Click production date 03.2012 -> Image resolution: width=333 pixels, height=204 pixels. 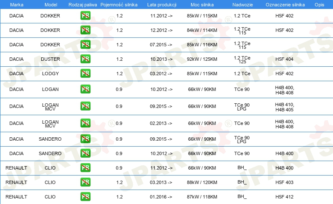pyautogui.click(x=161, y=74)
